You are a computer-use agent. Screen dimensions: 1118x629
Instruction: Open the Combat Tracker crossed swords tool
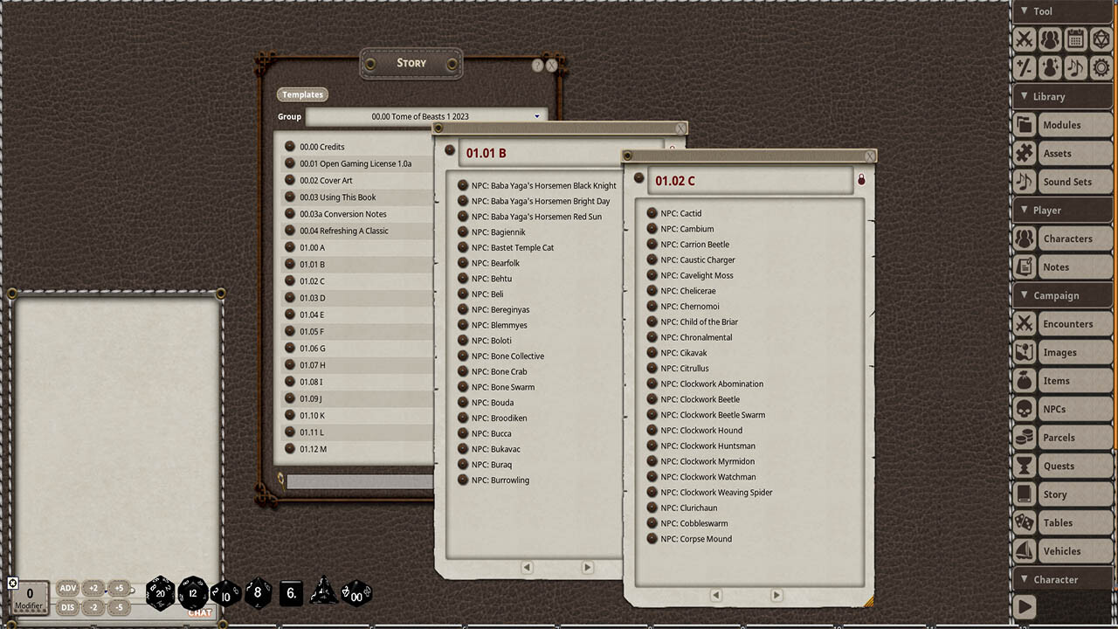[x=1024, y=38]
